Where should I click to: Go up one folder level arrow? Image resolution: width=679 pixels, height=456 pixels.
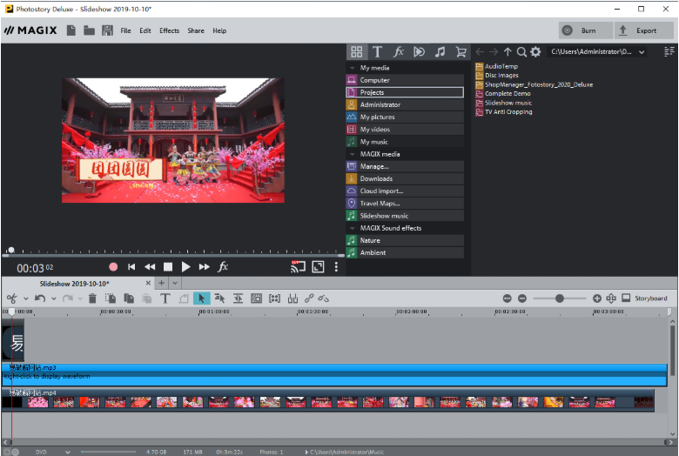click(508, 52)
